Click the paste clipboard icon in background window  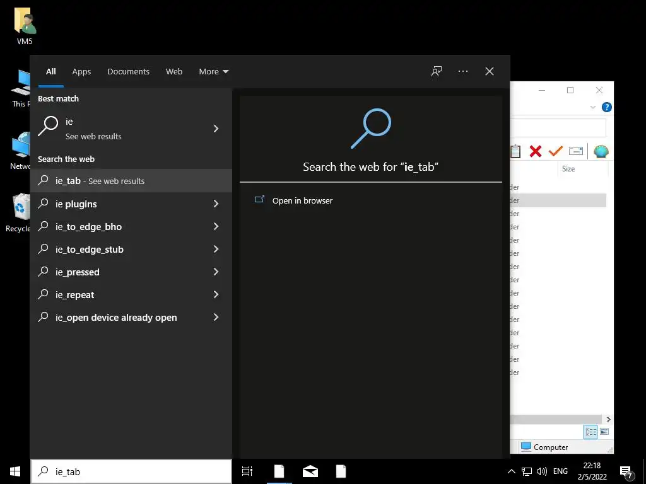(516, 151)
